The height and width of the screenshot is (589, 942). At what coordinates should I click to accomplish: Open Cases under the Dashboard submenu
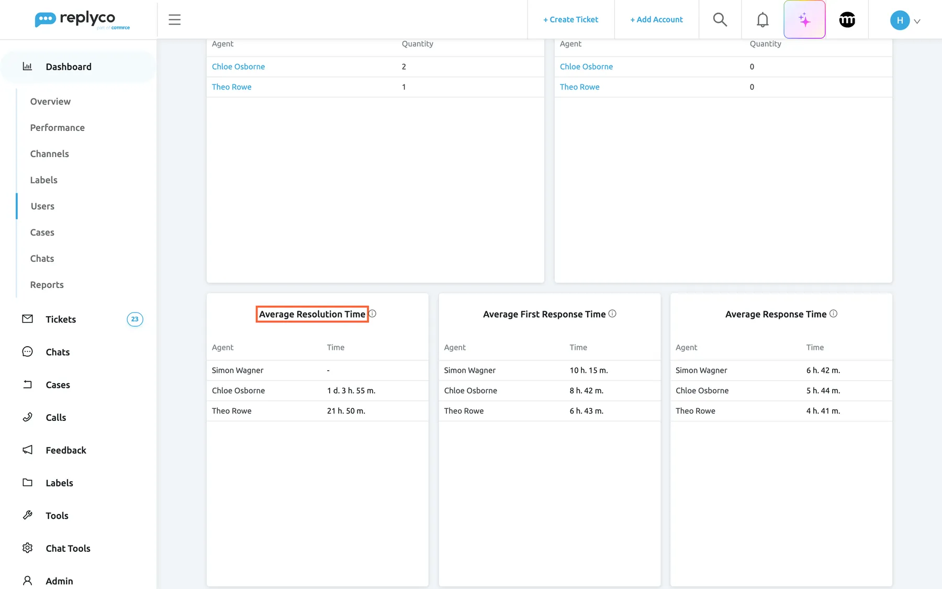tap(42, 232)
